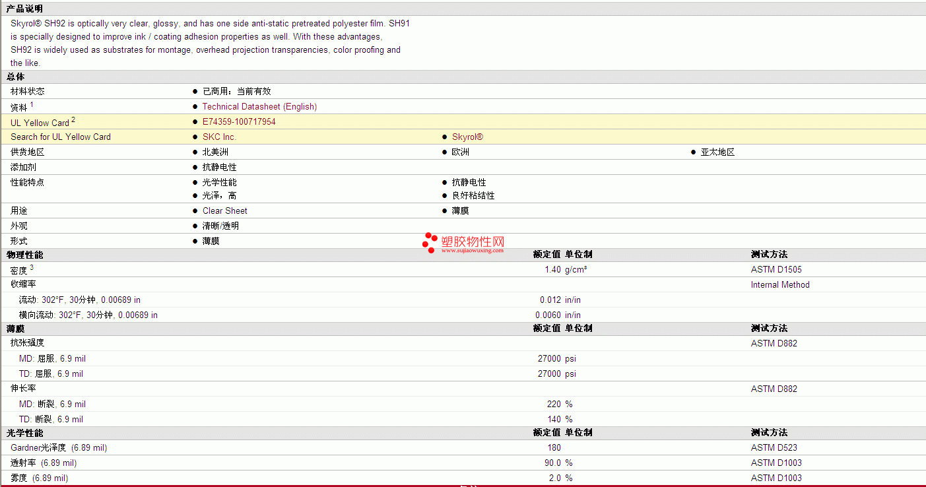
Task: Select the 性能特点 row label
Action: 28,182
